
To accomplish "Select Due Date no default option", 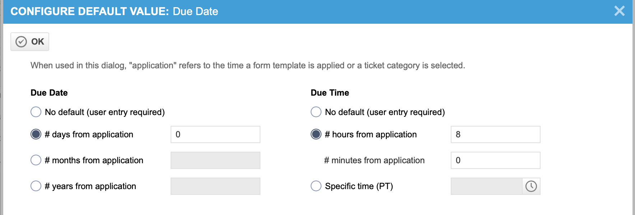I will click(x=36, y=112).
